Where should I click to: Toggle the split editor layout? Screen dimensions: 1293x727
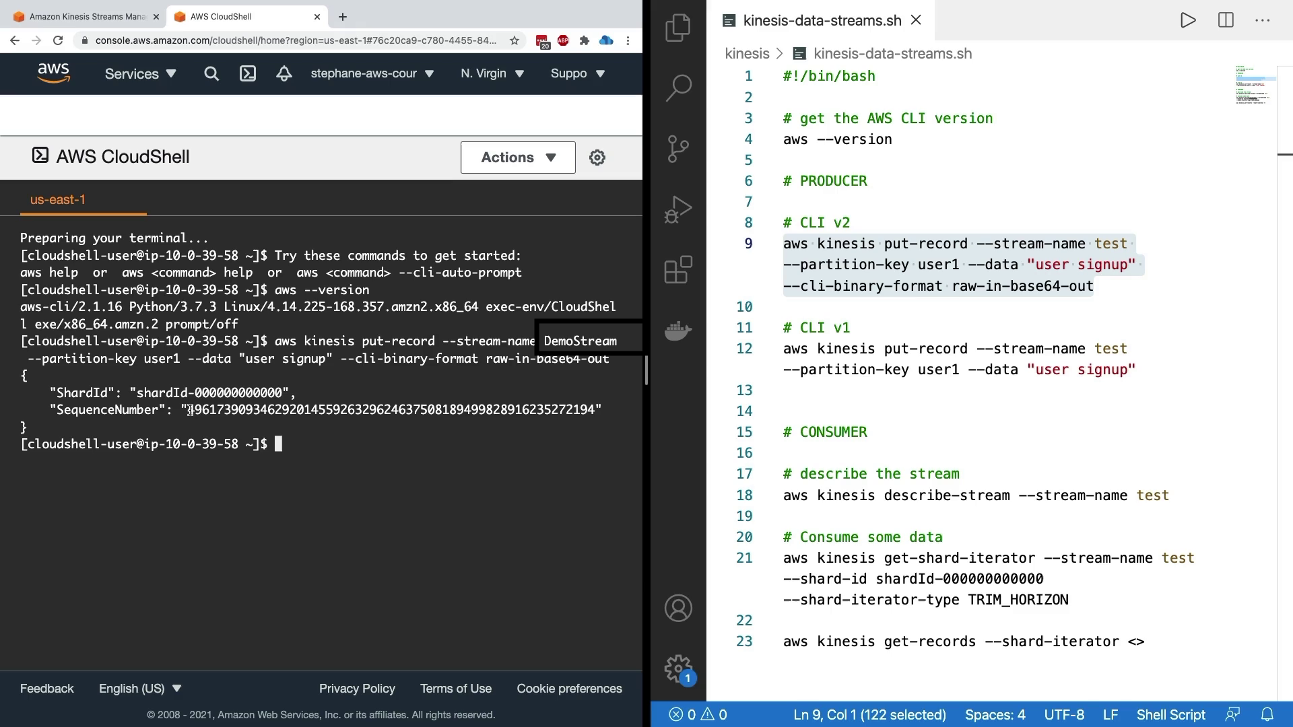click(x=1226, y=20)
